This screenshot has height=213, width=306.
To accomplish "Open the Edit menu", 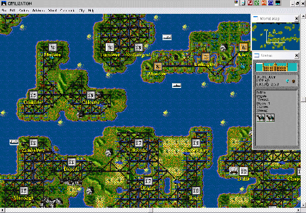I will [12, 11].
